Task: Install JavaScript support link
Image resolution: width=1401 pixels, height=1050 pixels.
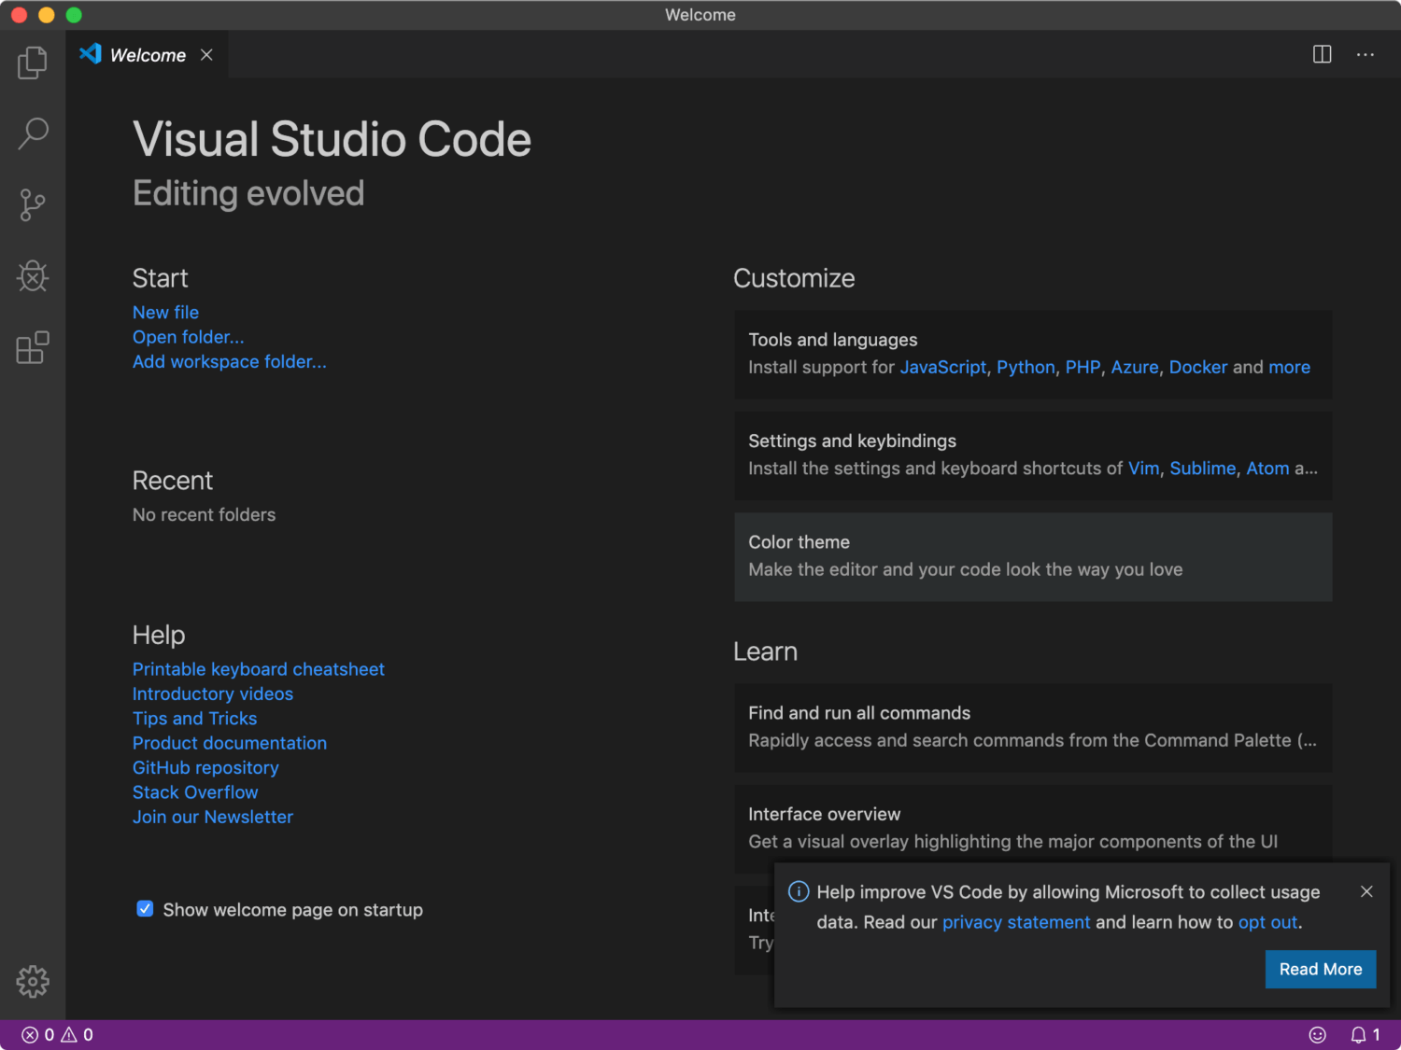Action: (943, 367)
